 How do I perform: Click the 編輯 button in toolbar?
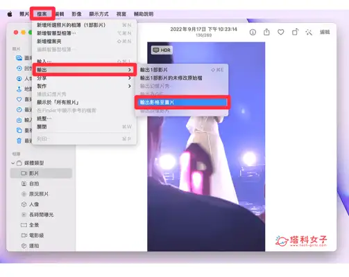(325, 32)
